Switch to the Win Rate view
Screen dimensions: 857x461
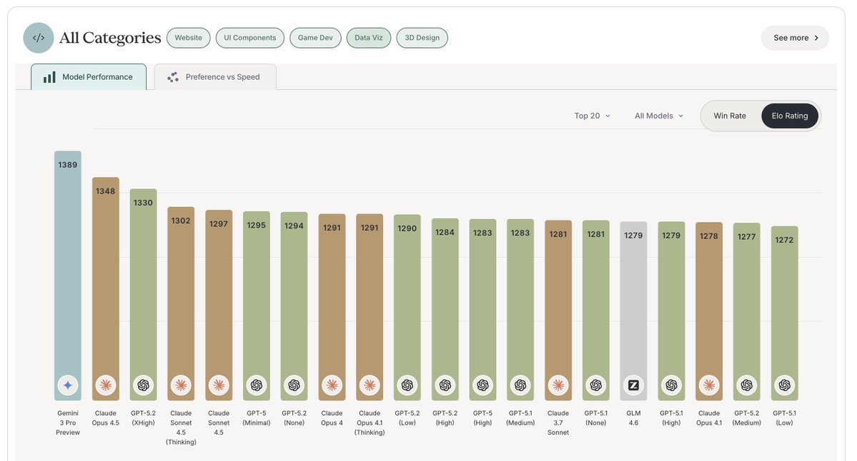coord(730,115)
